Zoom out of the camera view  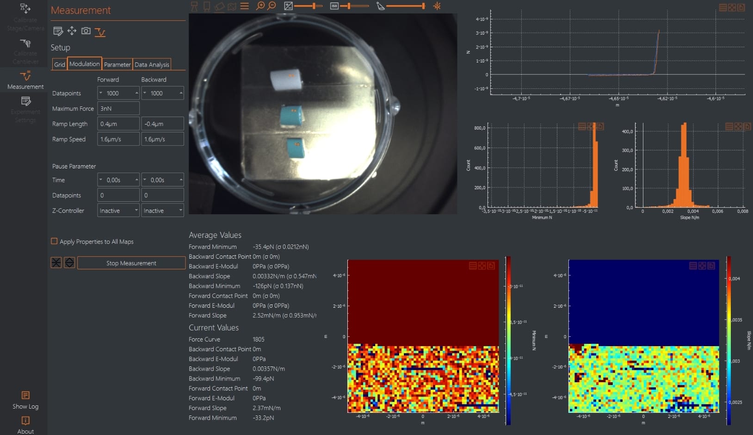pos(272,6)
